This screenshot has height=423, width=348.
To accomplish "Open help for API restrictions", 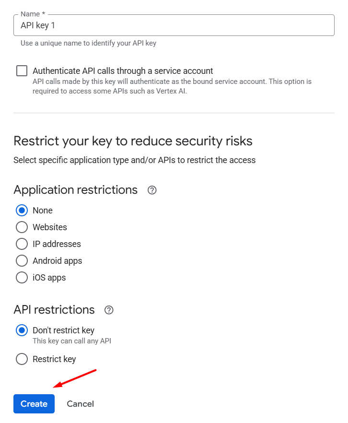I will pos(109,310).
